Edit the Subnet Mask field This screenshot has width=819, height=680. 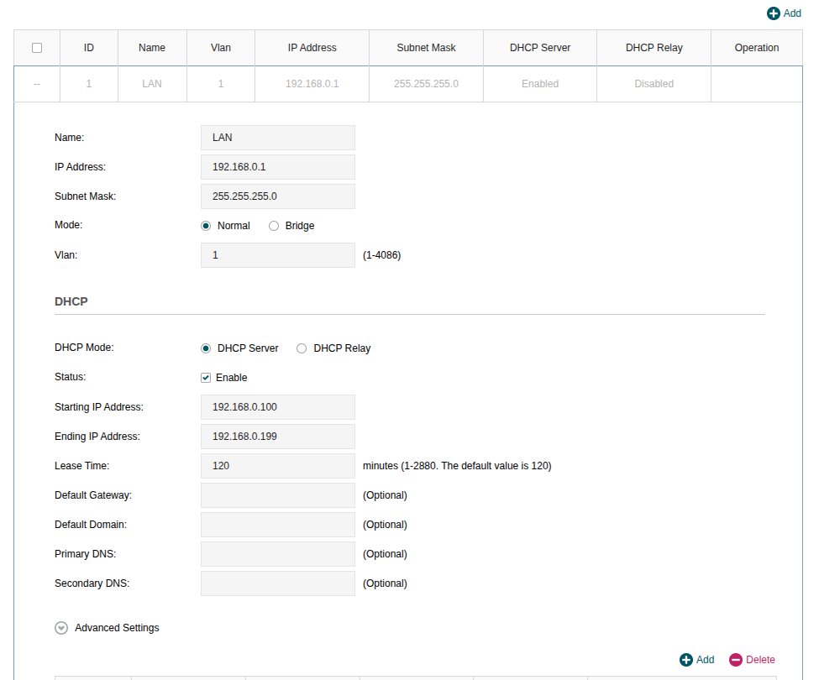(278, 196)
